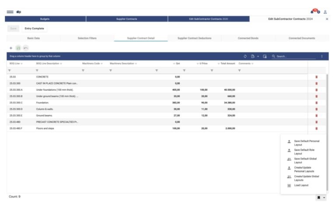This screenshot has width=336, height=211.
Task: Select Create/Update Global Layouts
Action: click(304, 178)
